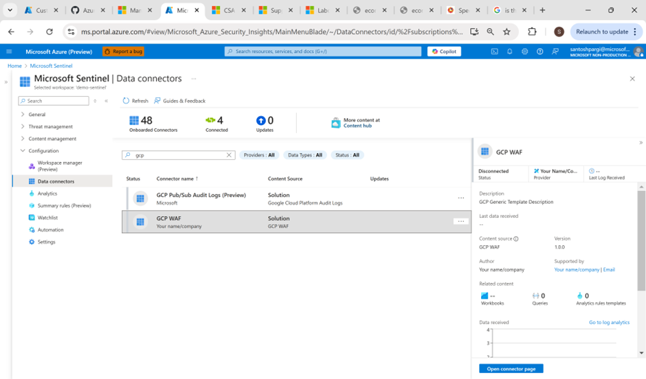Open the Data Types : All filter
The image size is (646, 379).
pyautogui.click(x=305, y=155)
